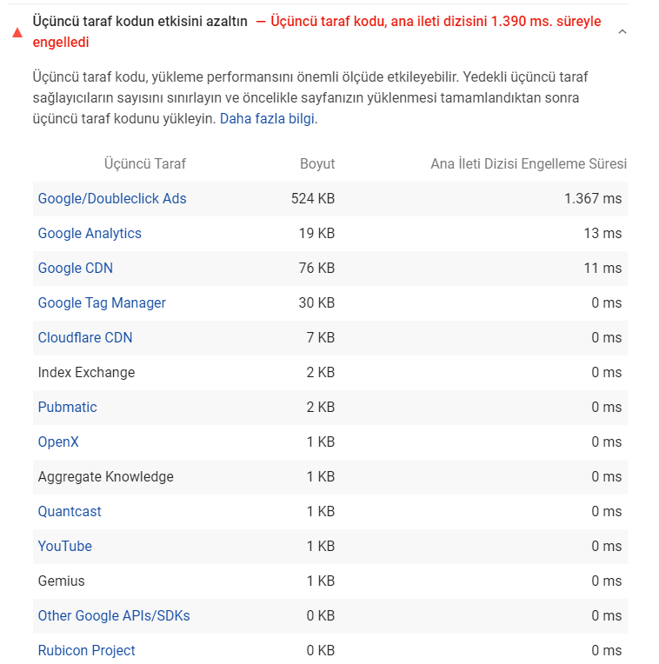Image resolution: width=659 pixels, height=664 pixels.
Task: Click the red warning triangle icon
Action: pyautogui.click(x=17, y=32)
